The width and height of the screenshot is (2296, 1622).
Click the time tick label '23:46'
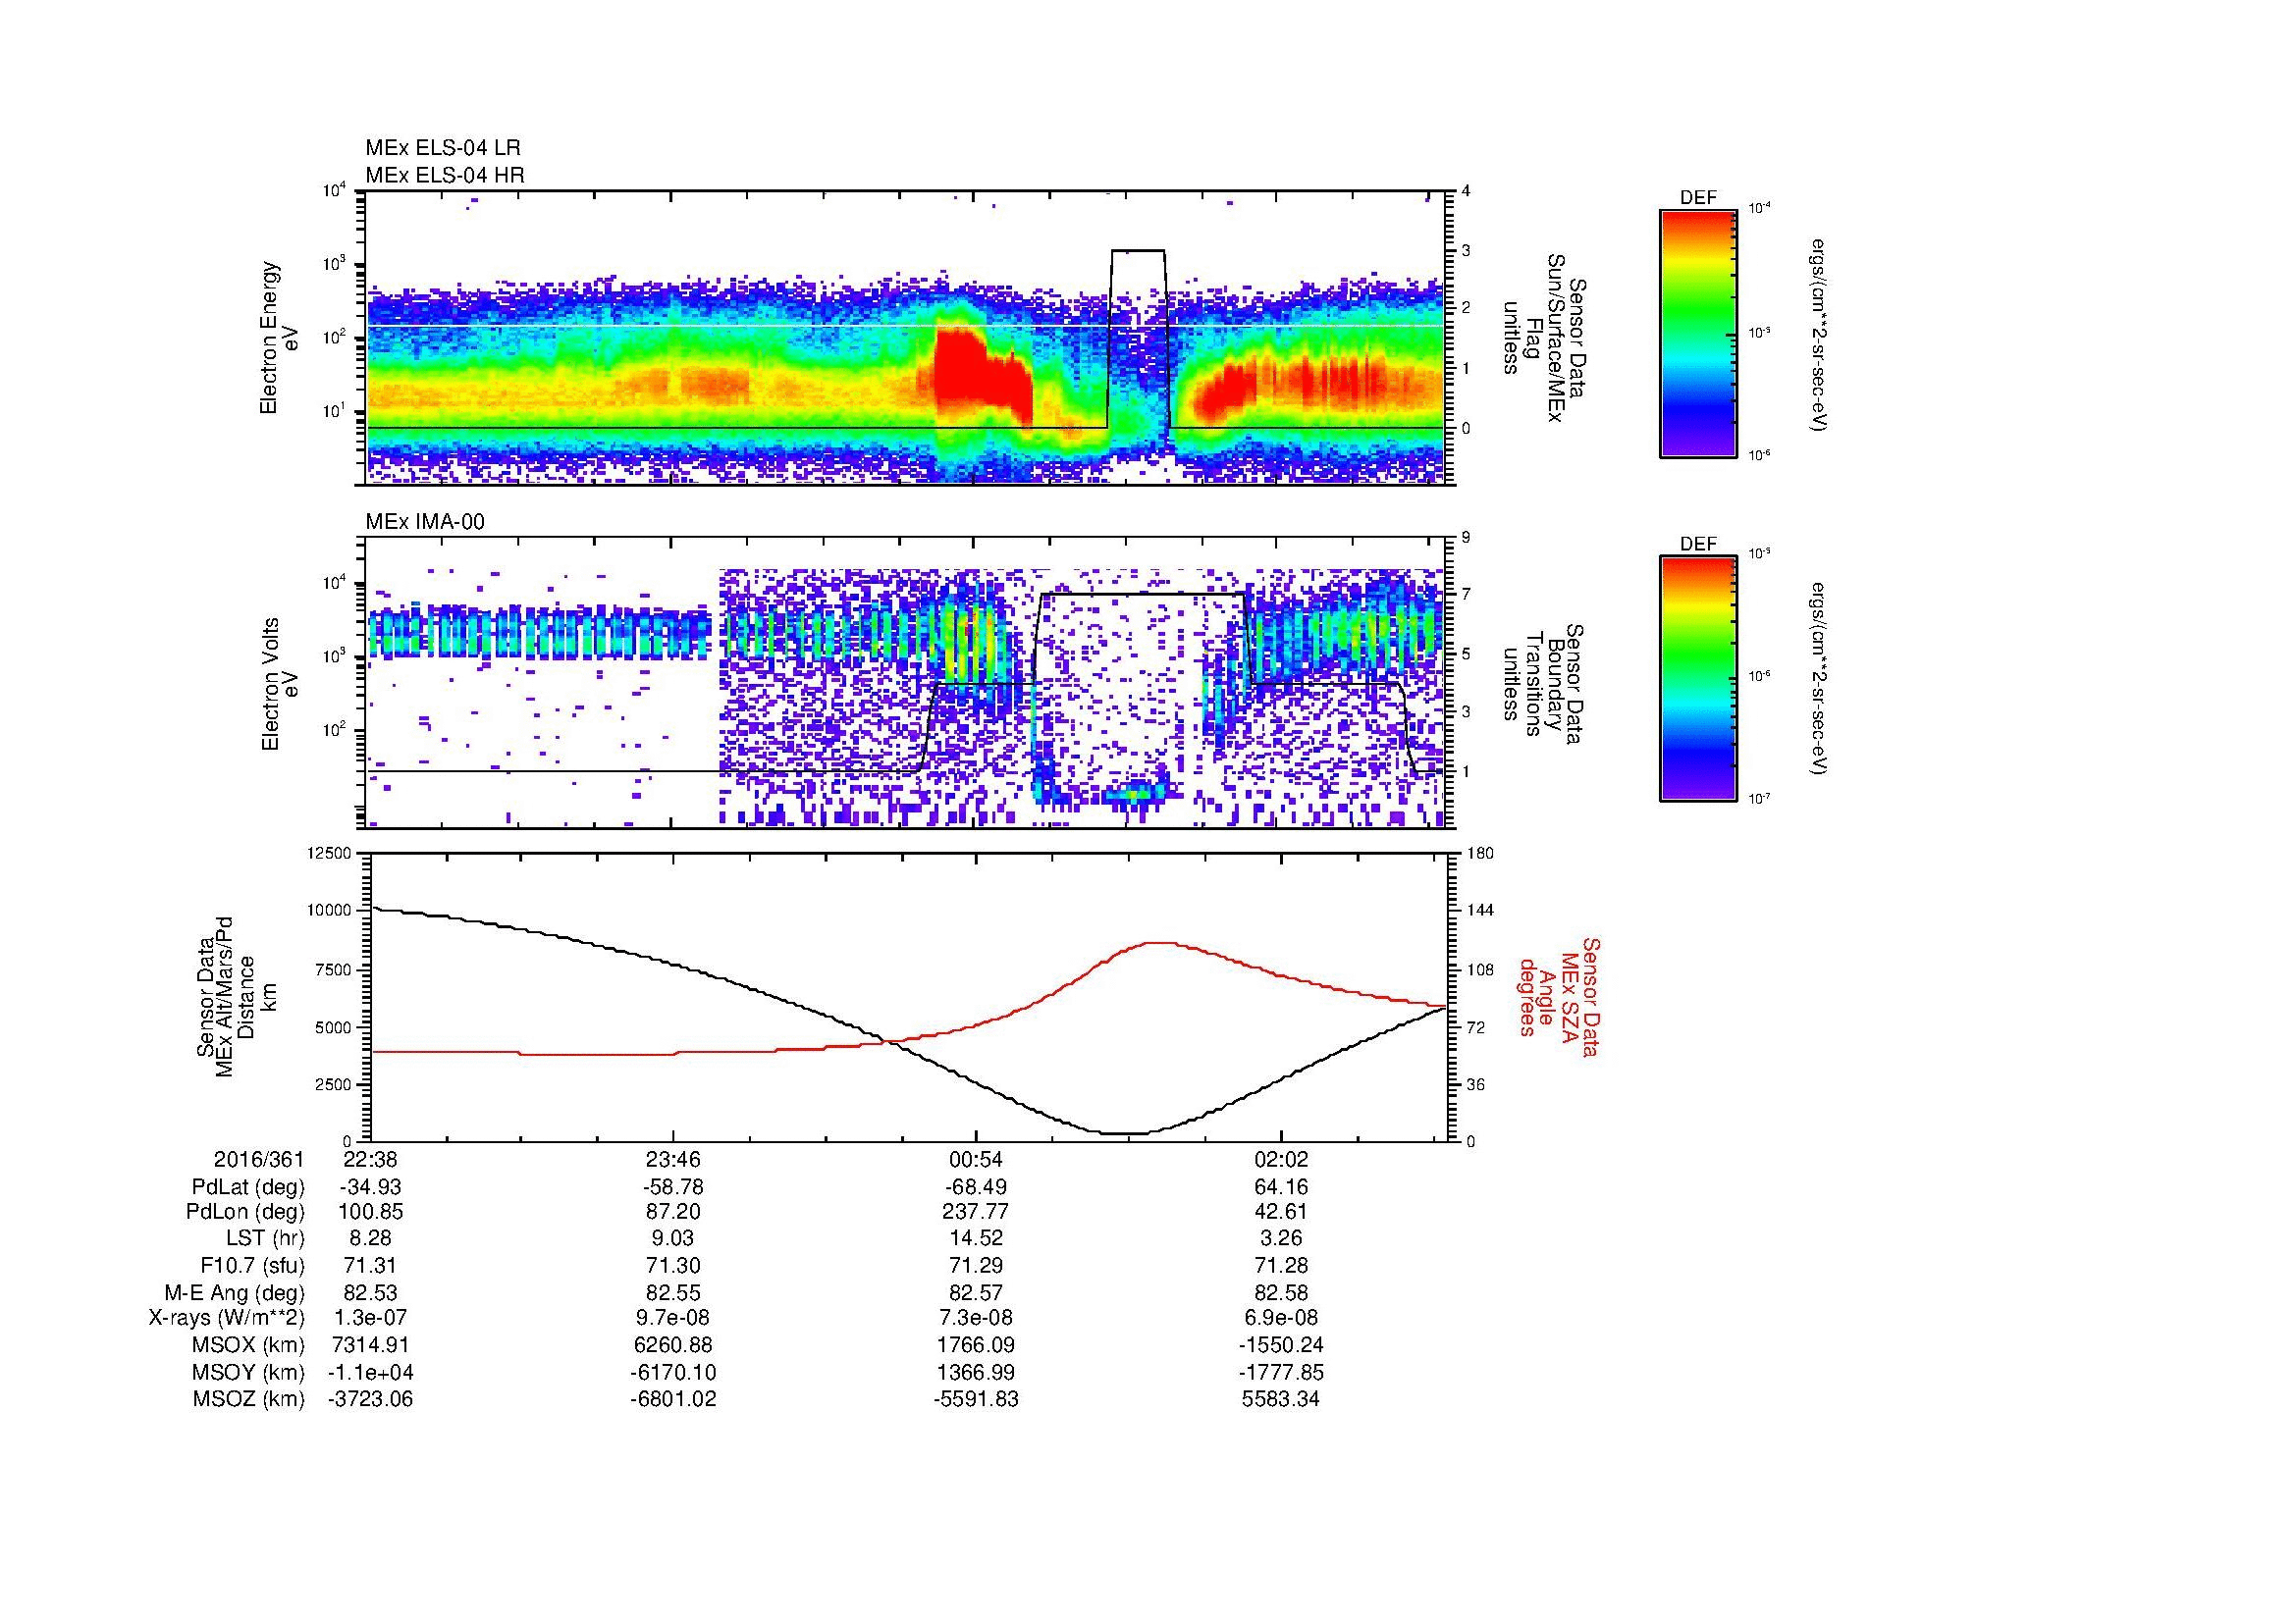(x=673, y=1159)
